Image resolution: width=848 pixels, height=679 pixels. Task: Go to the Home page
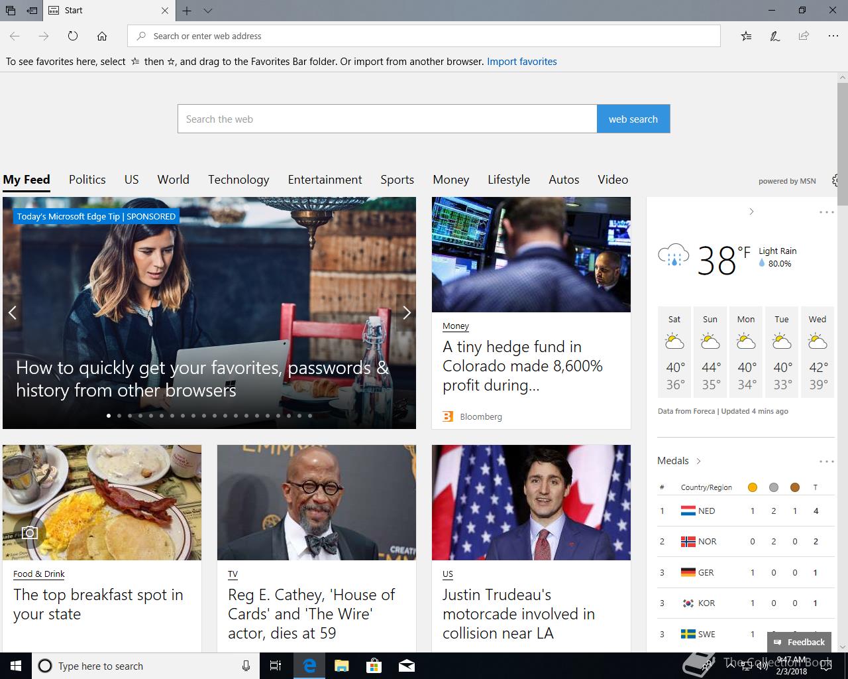click(x=102, y=36)
